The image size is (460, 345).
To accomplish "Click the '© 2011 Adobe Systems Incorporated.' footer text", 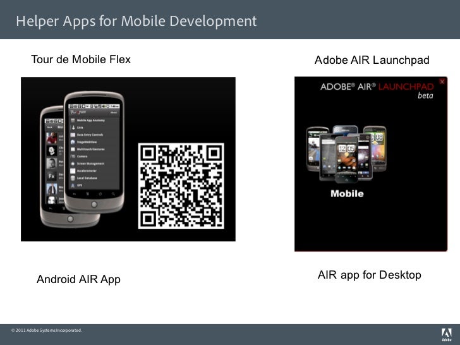I will [x=46, y=330].
